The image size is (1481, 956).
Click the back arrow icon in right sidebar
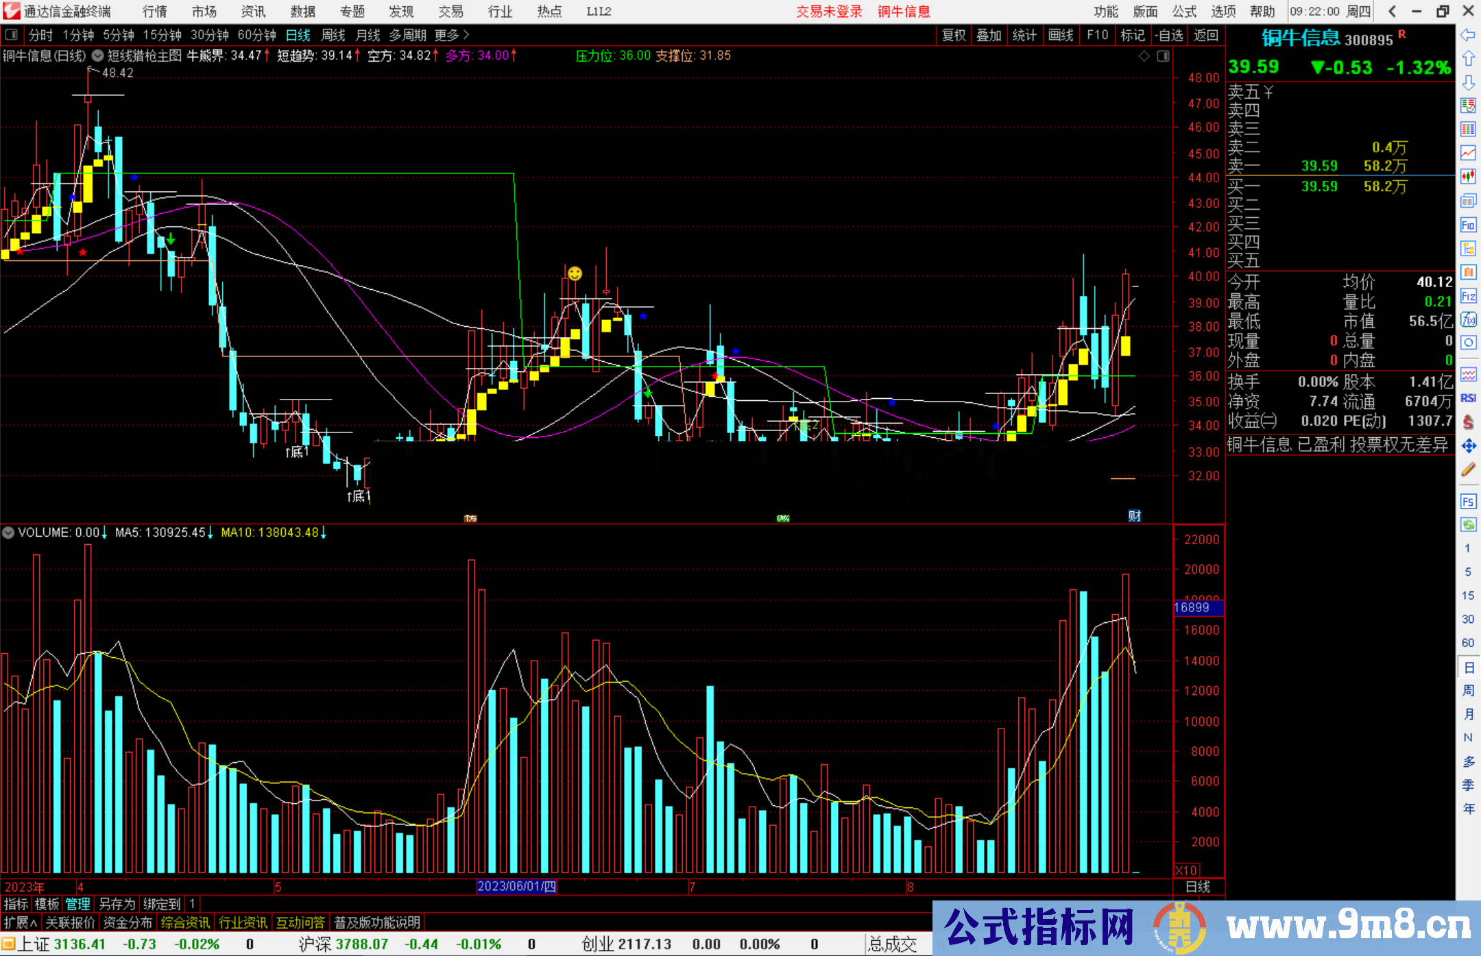coord(1468,35)
